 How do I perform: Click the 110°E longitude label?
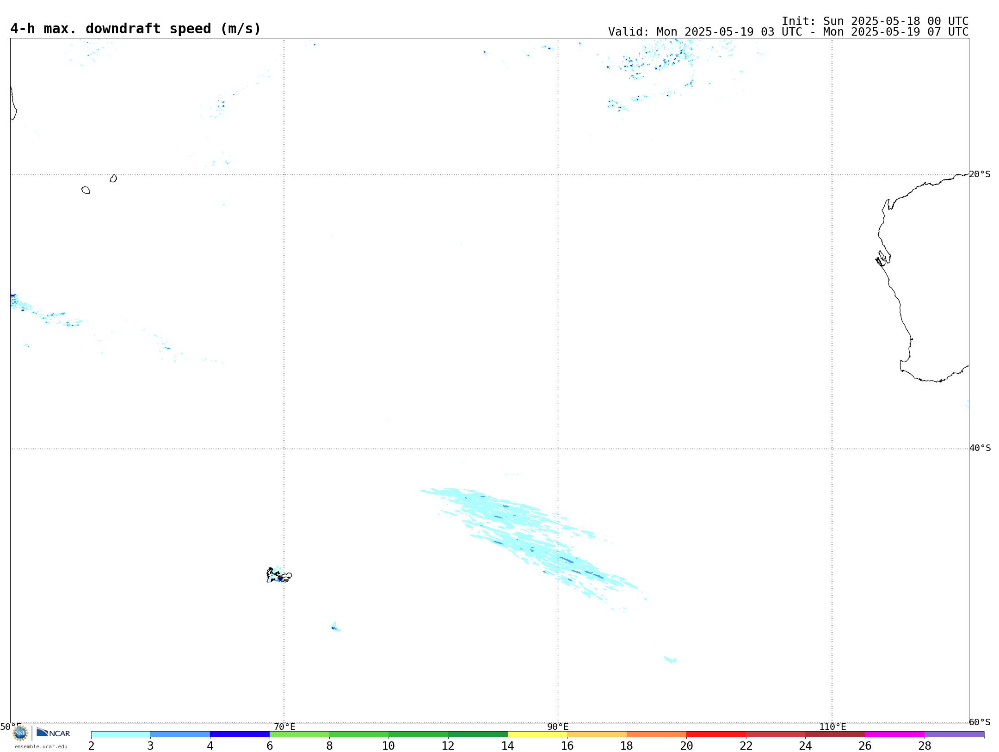[832, 727]
